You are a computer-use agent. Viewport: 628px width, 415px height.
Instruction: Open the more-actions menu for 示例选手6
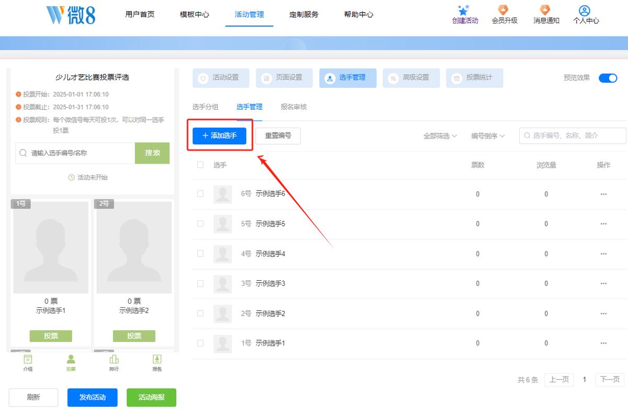click(x=603, y=194)
